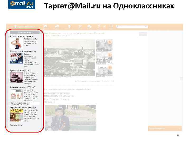The image size is (190, 142).
Task: Open Music note icon in navbar
Action: pos(99,26)
